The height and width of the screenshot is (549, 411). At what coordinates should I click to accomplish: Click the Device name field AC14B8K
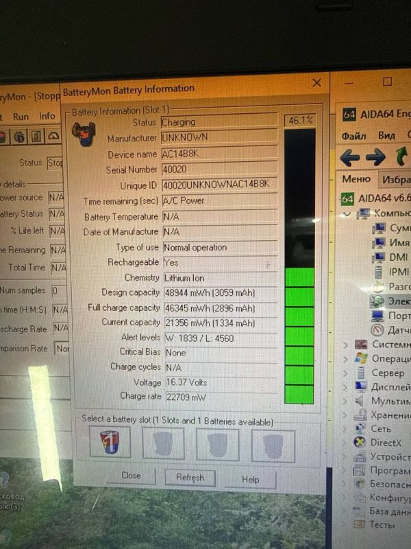[219, 153]
